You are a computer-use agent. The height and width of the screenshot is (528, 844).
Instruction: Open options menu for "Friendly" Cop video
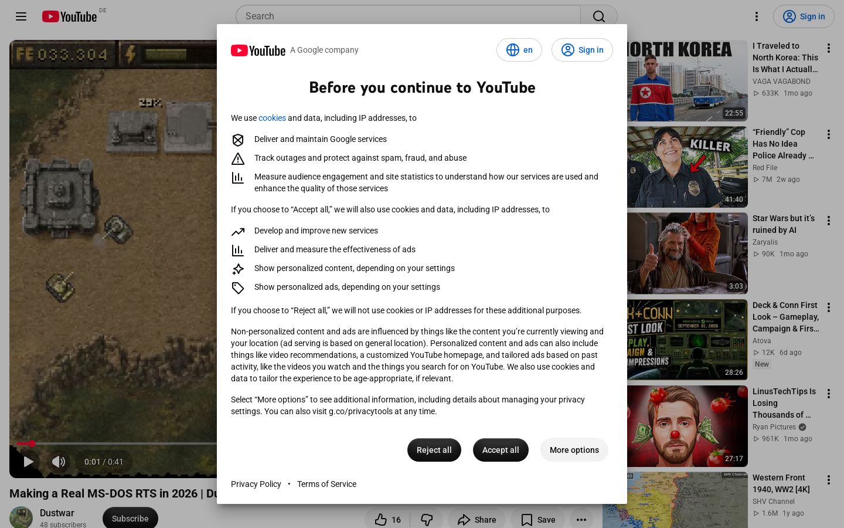tap(829, 134)
